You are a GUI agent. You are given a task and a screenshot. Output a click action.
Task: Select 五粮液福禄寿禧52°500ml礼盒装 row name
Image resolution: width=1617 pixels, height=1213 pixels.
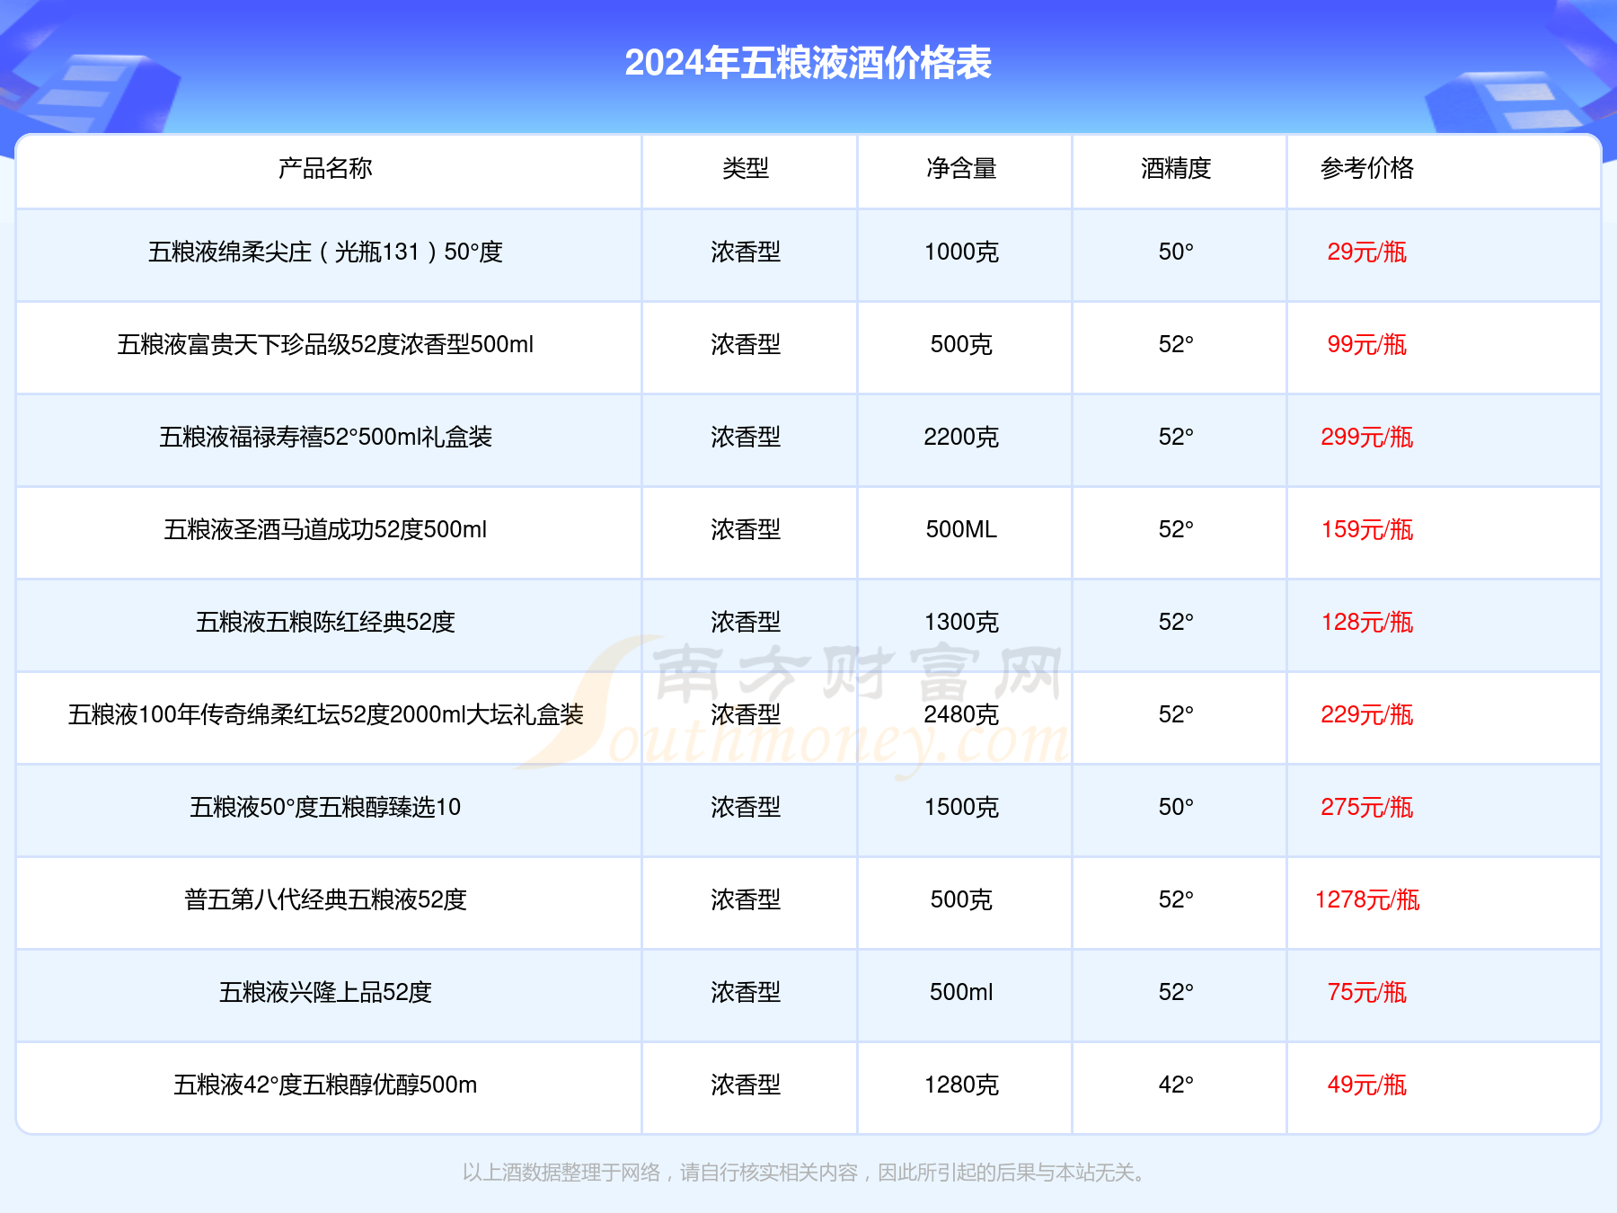click(x=325, y=438)
